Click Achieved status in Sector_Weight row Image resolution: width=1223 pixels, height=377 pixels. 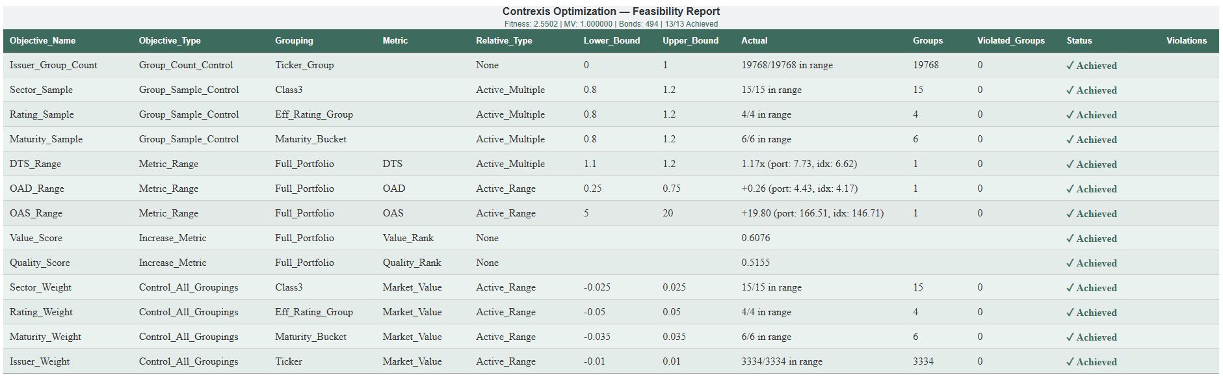1092,287
